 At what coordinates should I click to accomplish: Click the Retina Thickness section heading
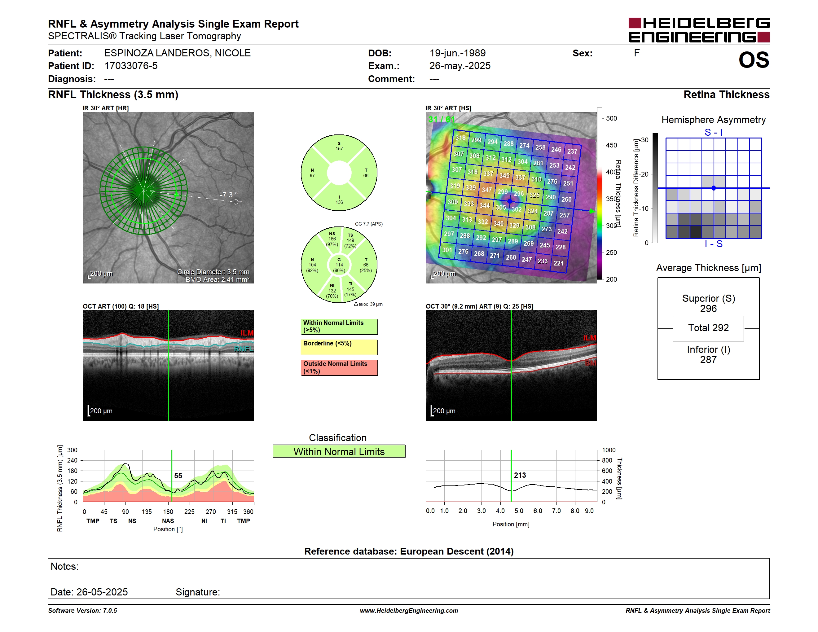click(726, 94)
